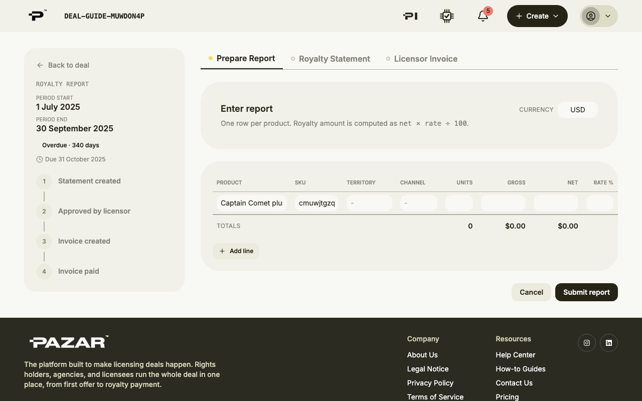642x401 pixels.
Task: Cancel the royalty report
Action: (531, 292)
